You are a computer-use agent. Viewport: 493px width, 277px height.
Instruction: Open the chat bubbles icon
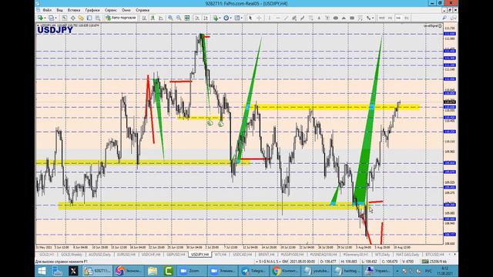(453, 18)
